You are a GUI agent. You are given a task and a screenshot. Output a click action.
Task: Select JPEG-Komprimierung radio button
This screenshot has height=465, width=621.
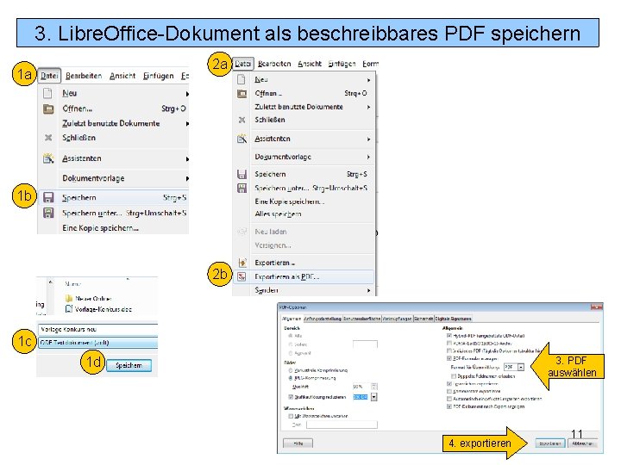click(291, 378)
